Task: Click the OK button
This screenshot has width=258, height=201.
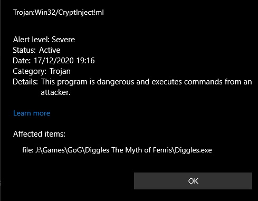Action: [x=193, y=181]
